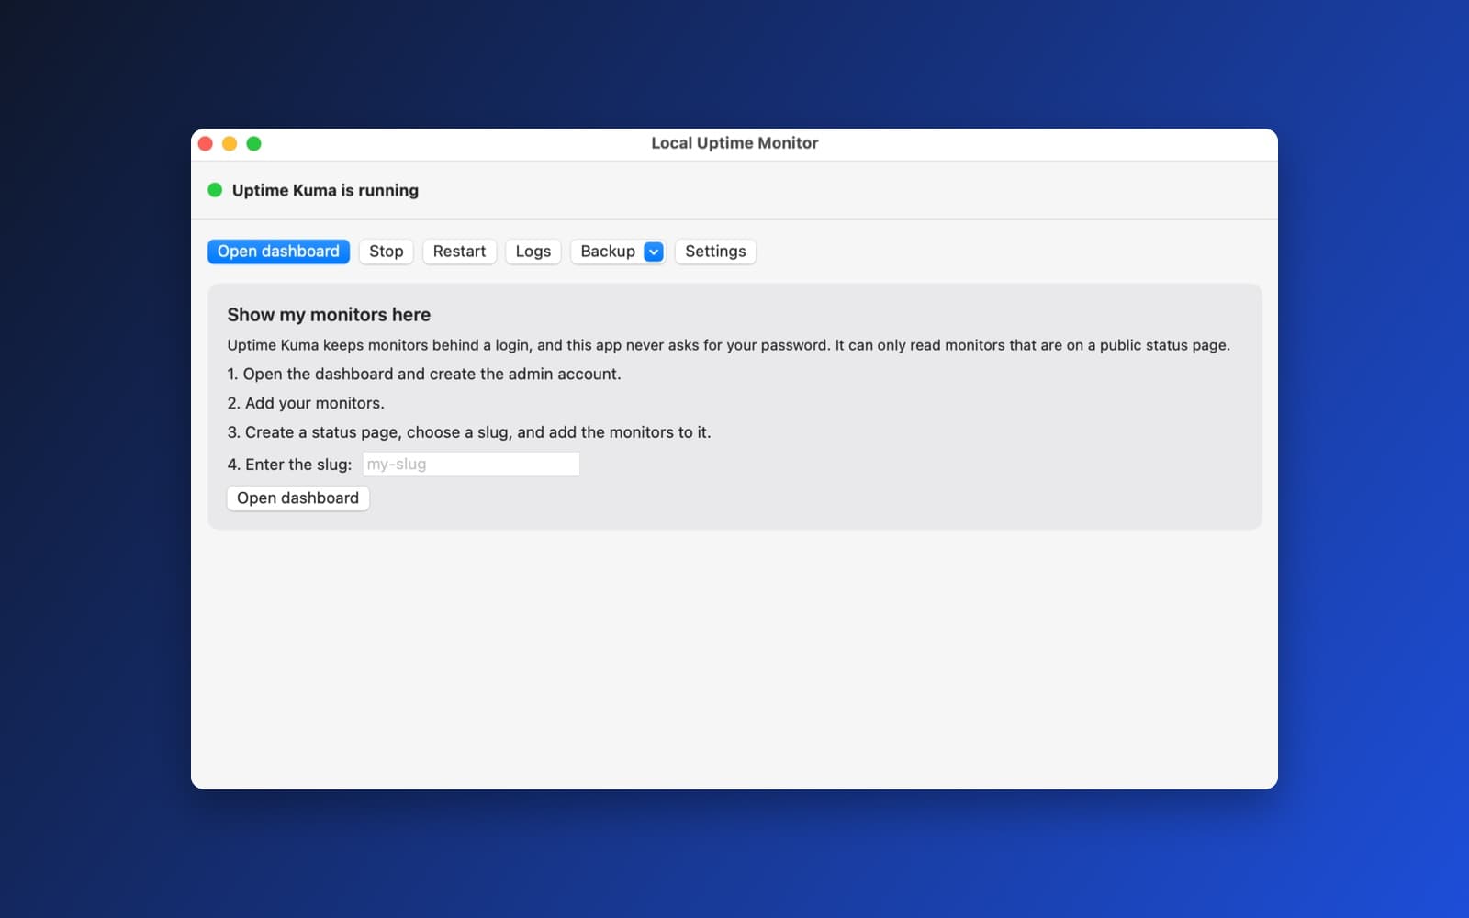Click the blue Open dashboard button
Image resolution: width=1469 pixels, height=918 pixels.
tap(278, 252)
